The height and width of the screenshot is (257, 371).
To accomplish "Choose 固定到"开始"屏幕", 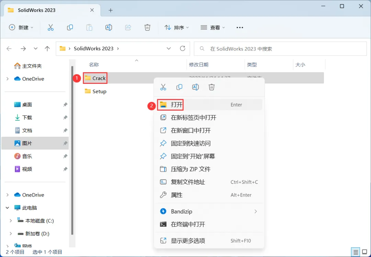I will click(209, 156).
